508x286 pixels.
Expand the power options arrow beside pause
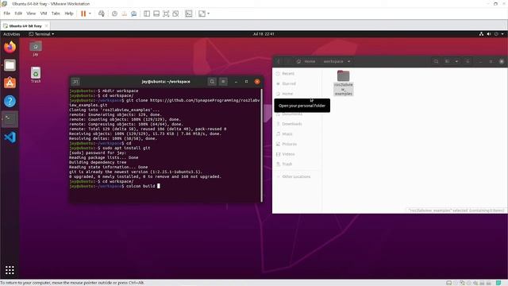(x=90, y=14)
